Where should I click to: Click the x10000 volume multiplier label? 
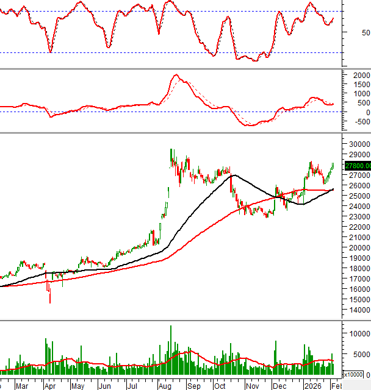pyautogui.click(x=357, y=375)
